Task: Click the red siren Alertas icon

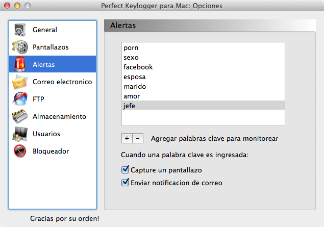Action: pos(20,64)
